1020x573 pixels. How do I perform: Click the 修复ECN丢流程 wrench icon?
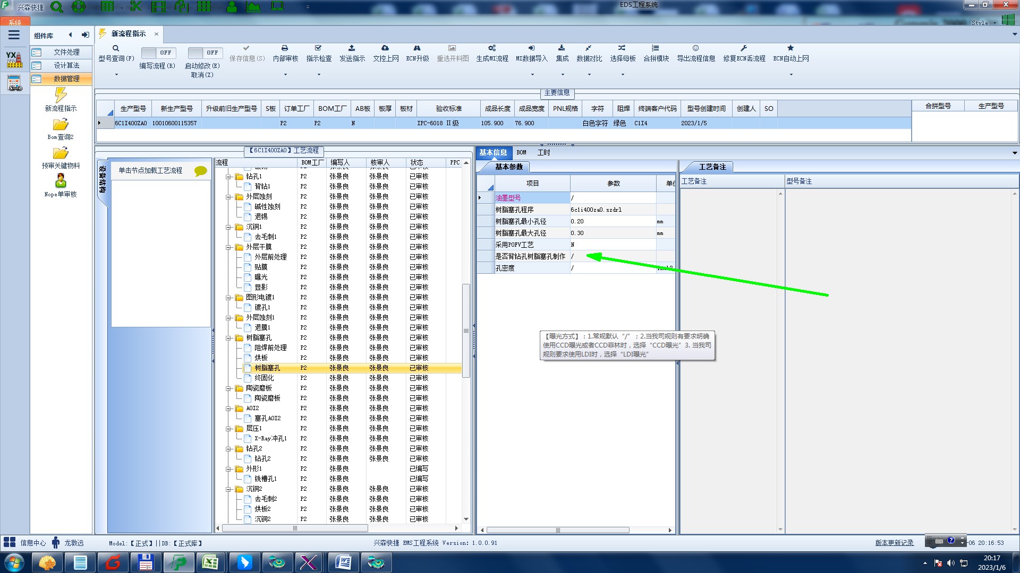[744, 48]
